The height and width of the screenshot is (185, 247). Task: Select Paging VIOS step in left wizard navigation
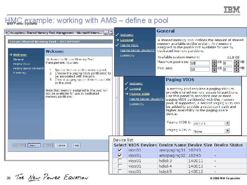[x=21, y=64]
